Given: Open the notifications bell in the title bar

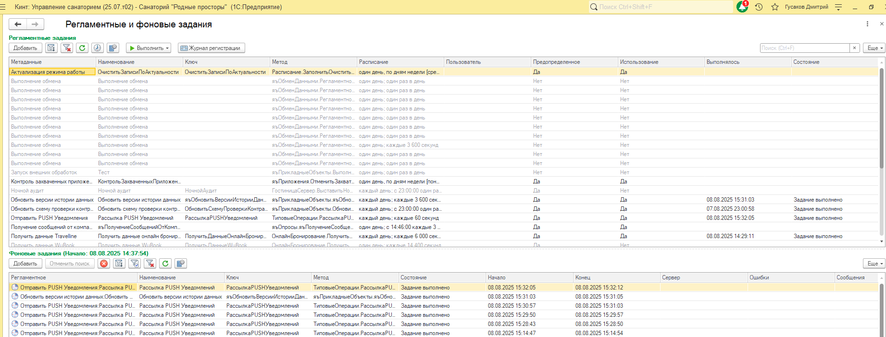Looking at the screenshot, I should (742, 7).
